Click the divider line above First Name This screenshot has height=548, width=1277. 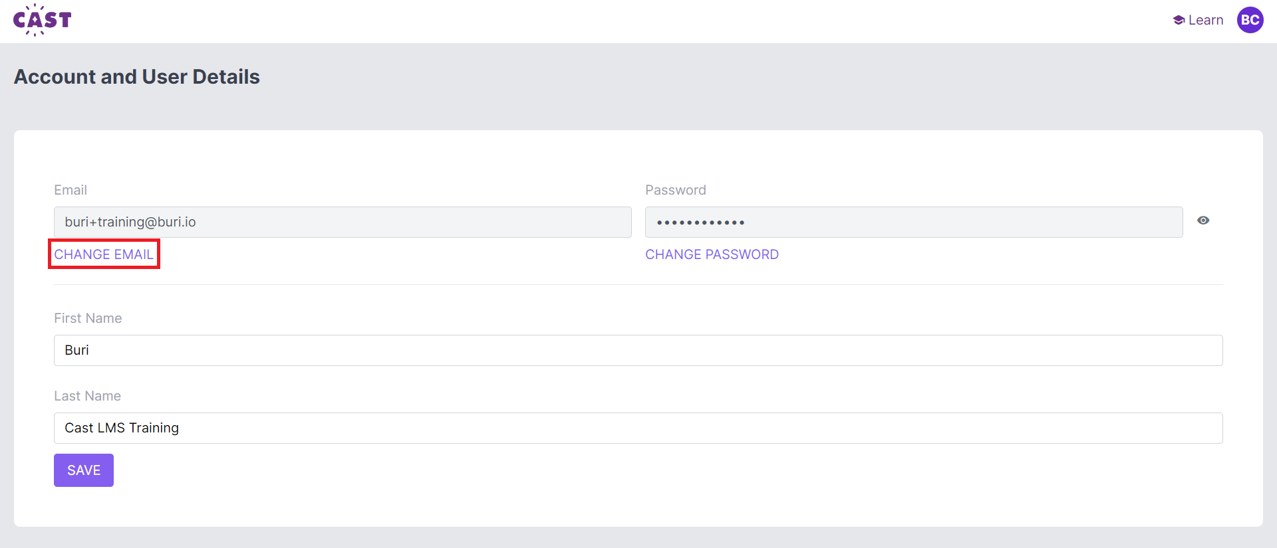pos(638,284)
